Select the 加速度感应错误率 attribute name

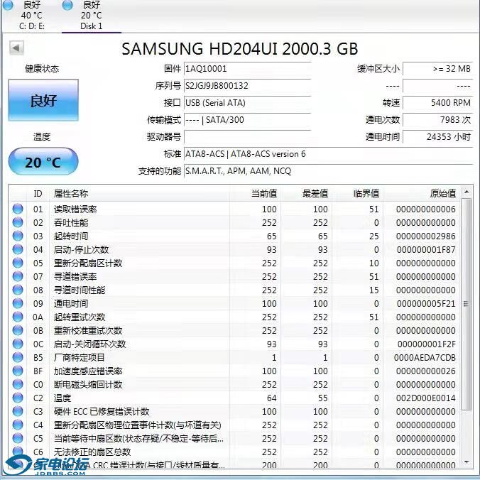tap(88, 371)
